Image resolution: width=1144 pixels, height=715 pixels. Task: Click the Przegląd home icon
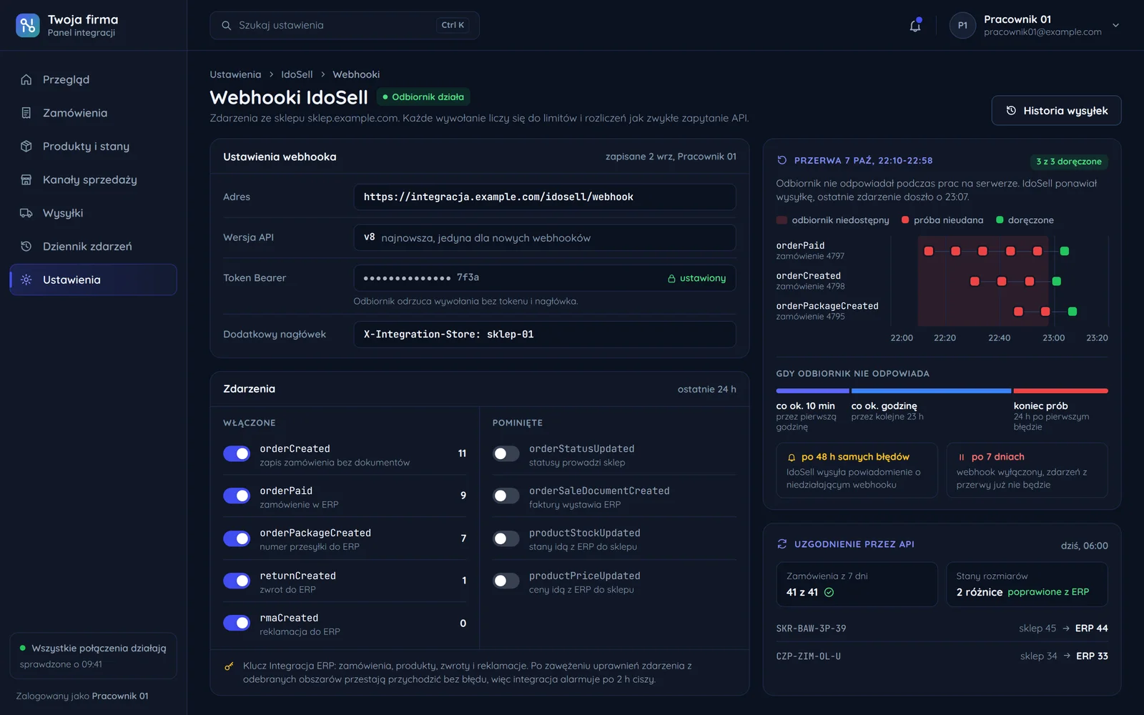coord(26,79)
